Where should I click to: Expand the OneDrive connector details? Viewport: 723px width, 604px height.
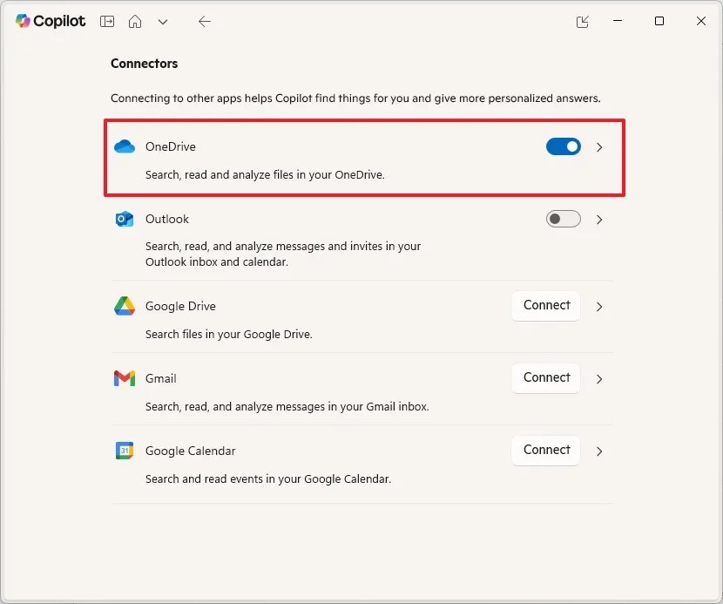(x=599, y=147)
